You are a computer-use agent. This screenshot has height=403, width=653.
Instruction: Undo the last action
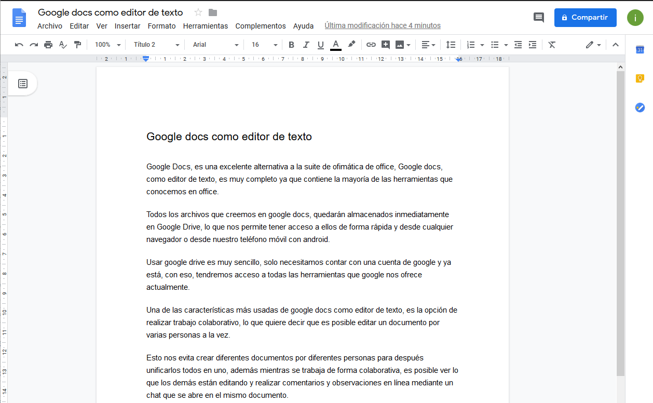click(x=19, y=45)
